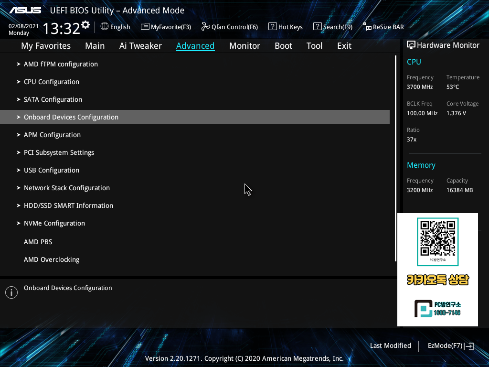Open USB Configuration entry

[x=52, y=171]
